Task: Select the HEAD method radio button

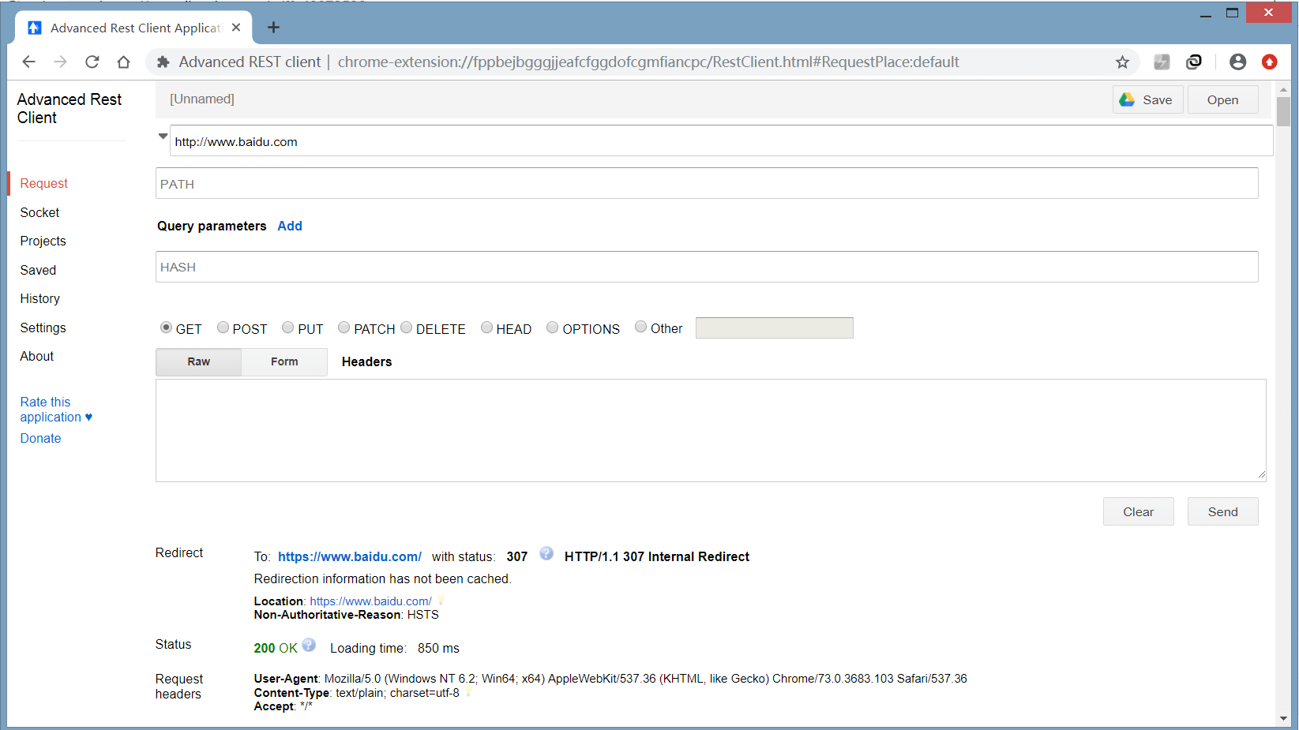Action: tap(486, 328)
